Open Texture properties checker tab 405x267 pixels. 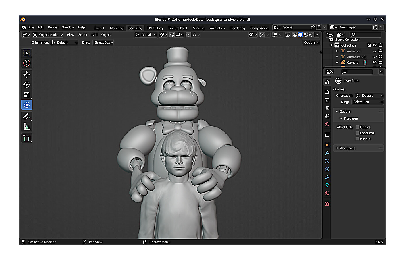coord(327,204)
